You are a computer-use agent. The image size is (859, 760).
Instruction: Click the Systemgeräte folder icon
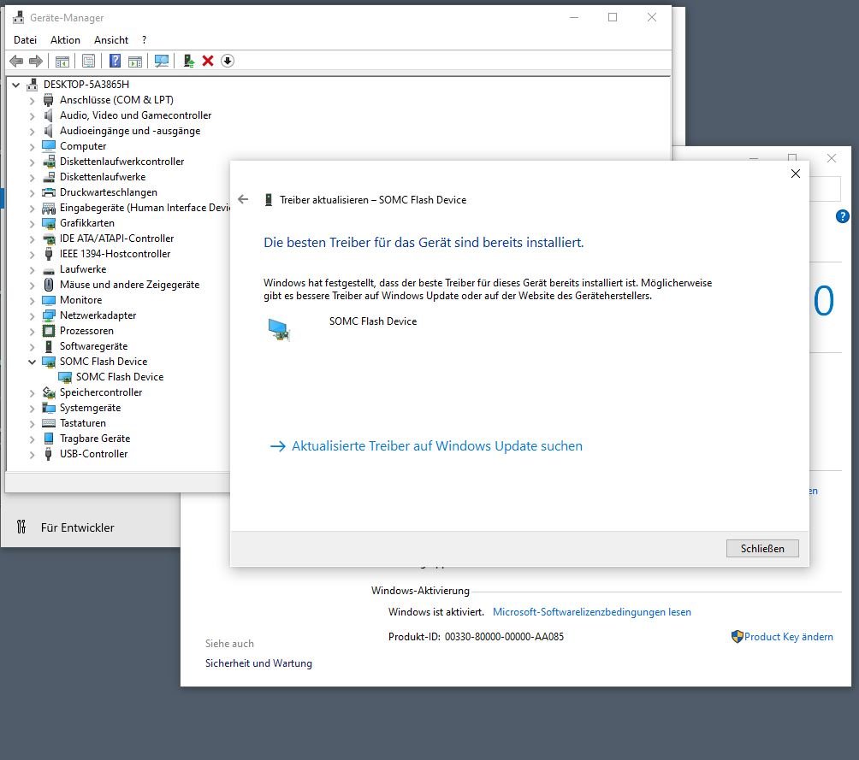[49, 408]
